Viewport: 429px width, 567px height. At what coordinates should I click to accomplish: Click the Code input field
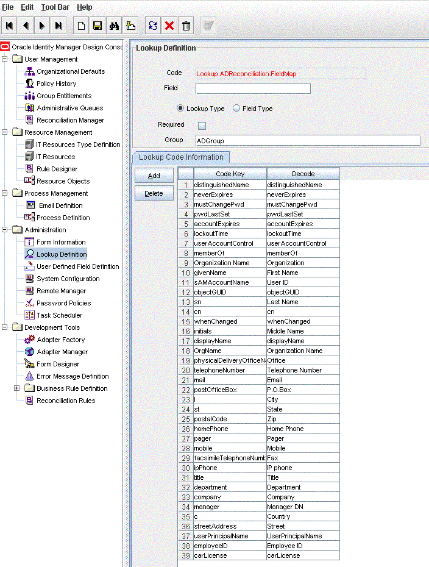281,74
